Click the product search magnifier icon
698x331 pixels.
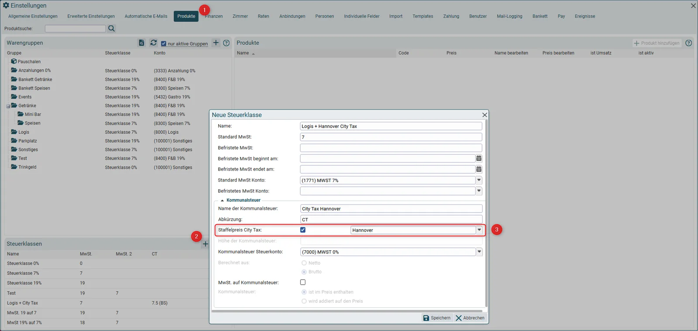pyautogui.click(x=112, y=28)
